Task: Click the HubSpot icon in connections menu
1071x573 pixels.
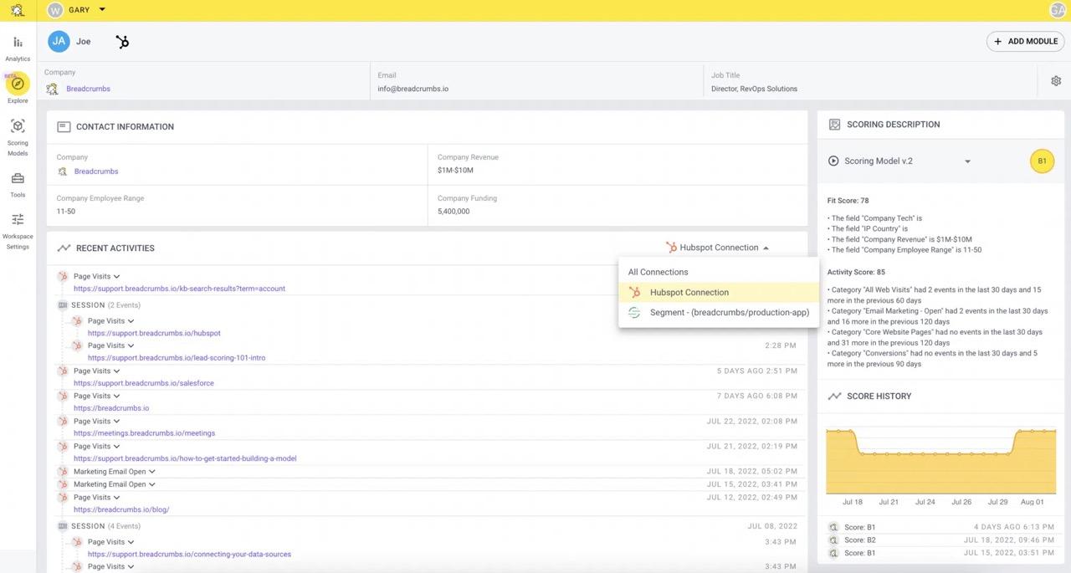Action: (x=634, y=293)
